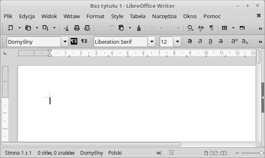This screenshot has height=158, width=265.
Task: Close the document with menu bar X
Action: coord(258,16)
